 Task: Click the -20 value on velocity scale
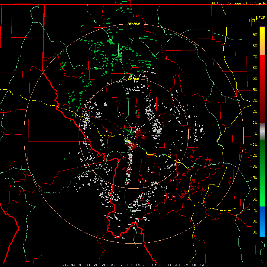tap(254, 155)
